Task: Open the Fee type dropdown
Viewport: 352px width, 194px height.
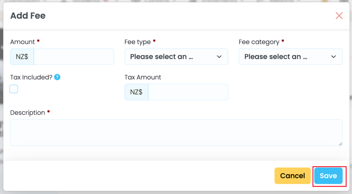Action: point(176,57)
